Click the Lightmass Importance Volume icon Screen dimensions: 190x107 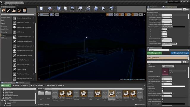tap(15, 46)
